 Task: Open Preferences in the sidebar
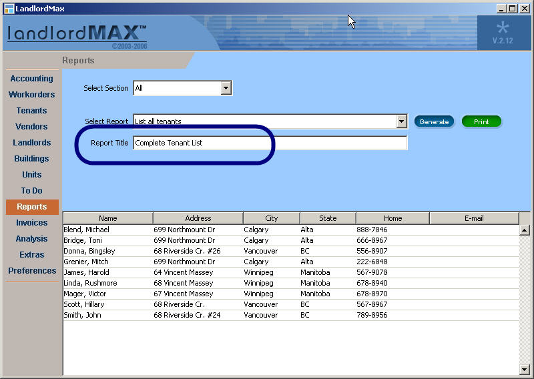point(32,271)
